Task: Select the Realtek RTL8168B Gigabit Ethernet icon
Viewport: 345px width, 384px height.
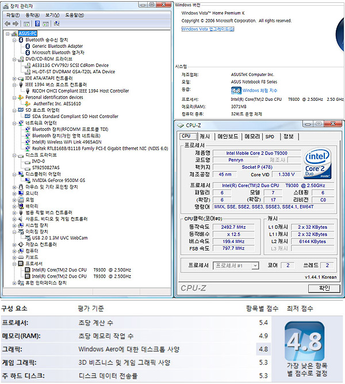Action: (28, 149)
